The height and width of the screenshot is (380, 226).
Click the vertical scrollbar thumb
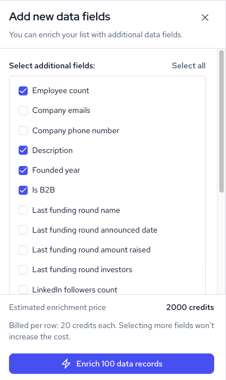coord(221,121)
